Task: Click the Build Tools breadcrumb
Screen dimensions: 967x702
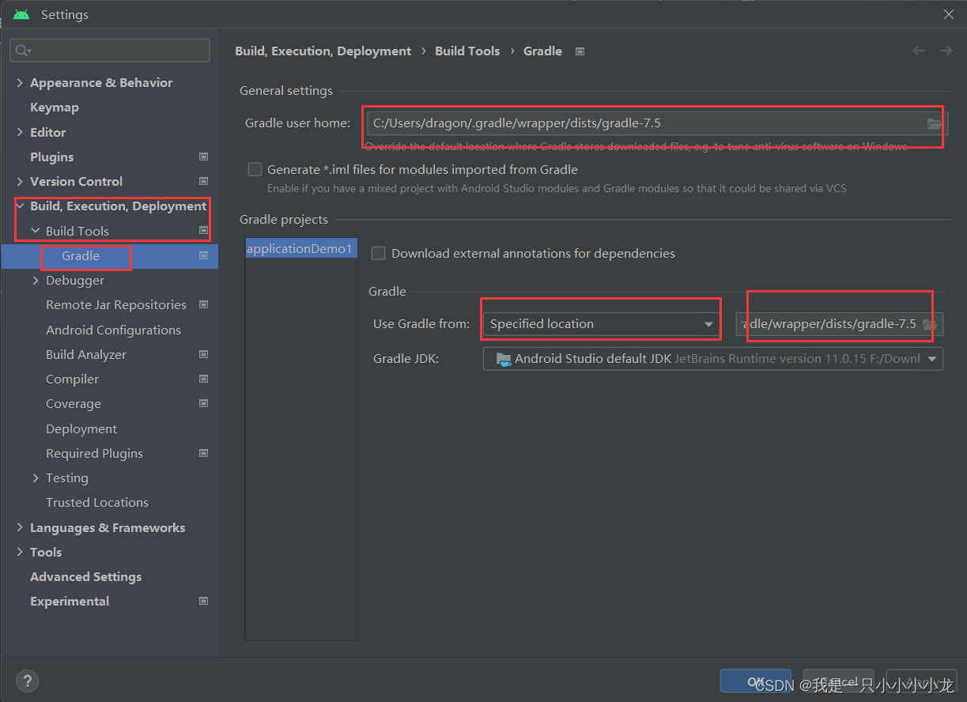Action: pyautogui.click(x=467, y=51)
